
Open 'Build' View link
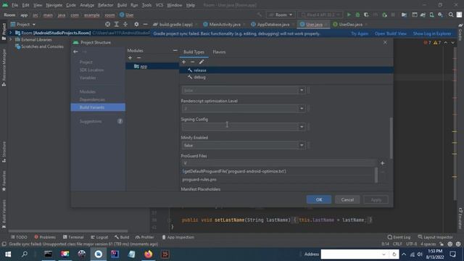point(391,33)
